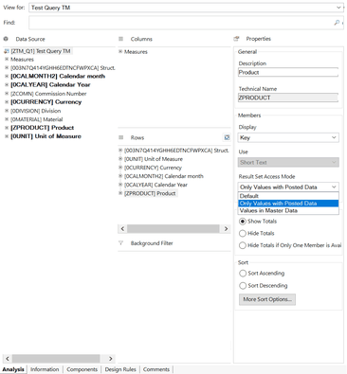Choose the Sort Descending radio option
The height and width of the screenshot is (374, 347).
(243, 285)
